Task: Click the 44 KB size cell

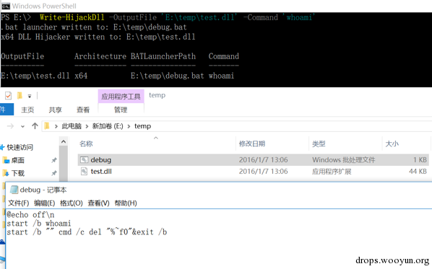Action: pos(418,172)
